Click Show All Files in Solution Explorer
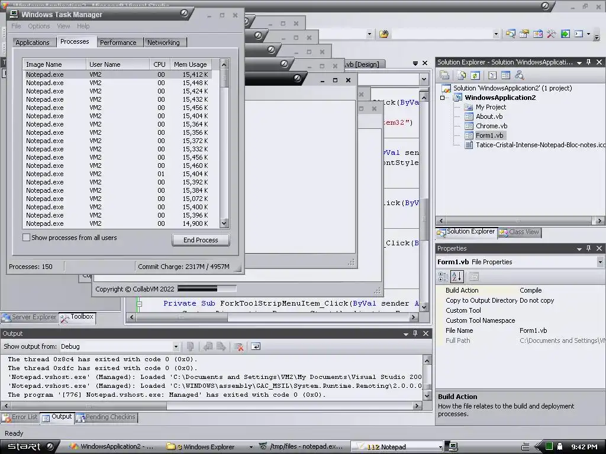 pos(461,75)
